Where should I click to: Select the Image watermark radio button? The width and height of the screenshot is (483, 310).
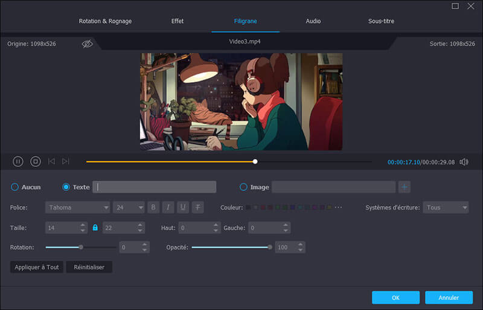(244, 187)
